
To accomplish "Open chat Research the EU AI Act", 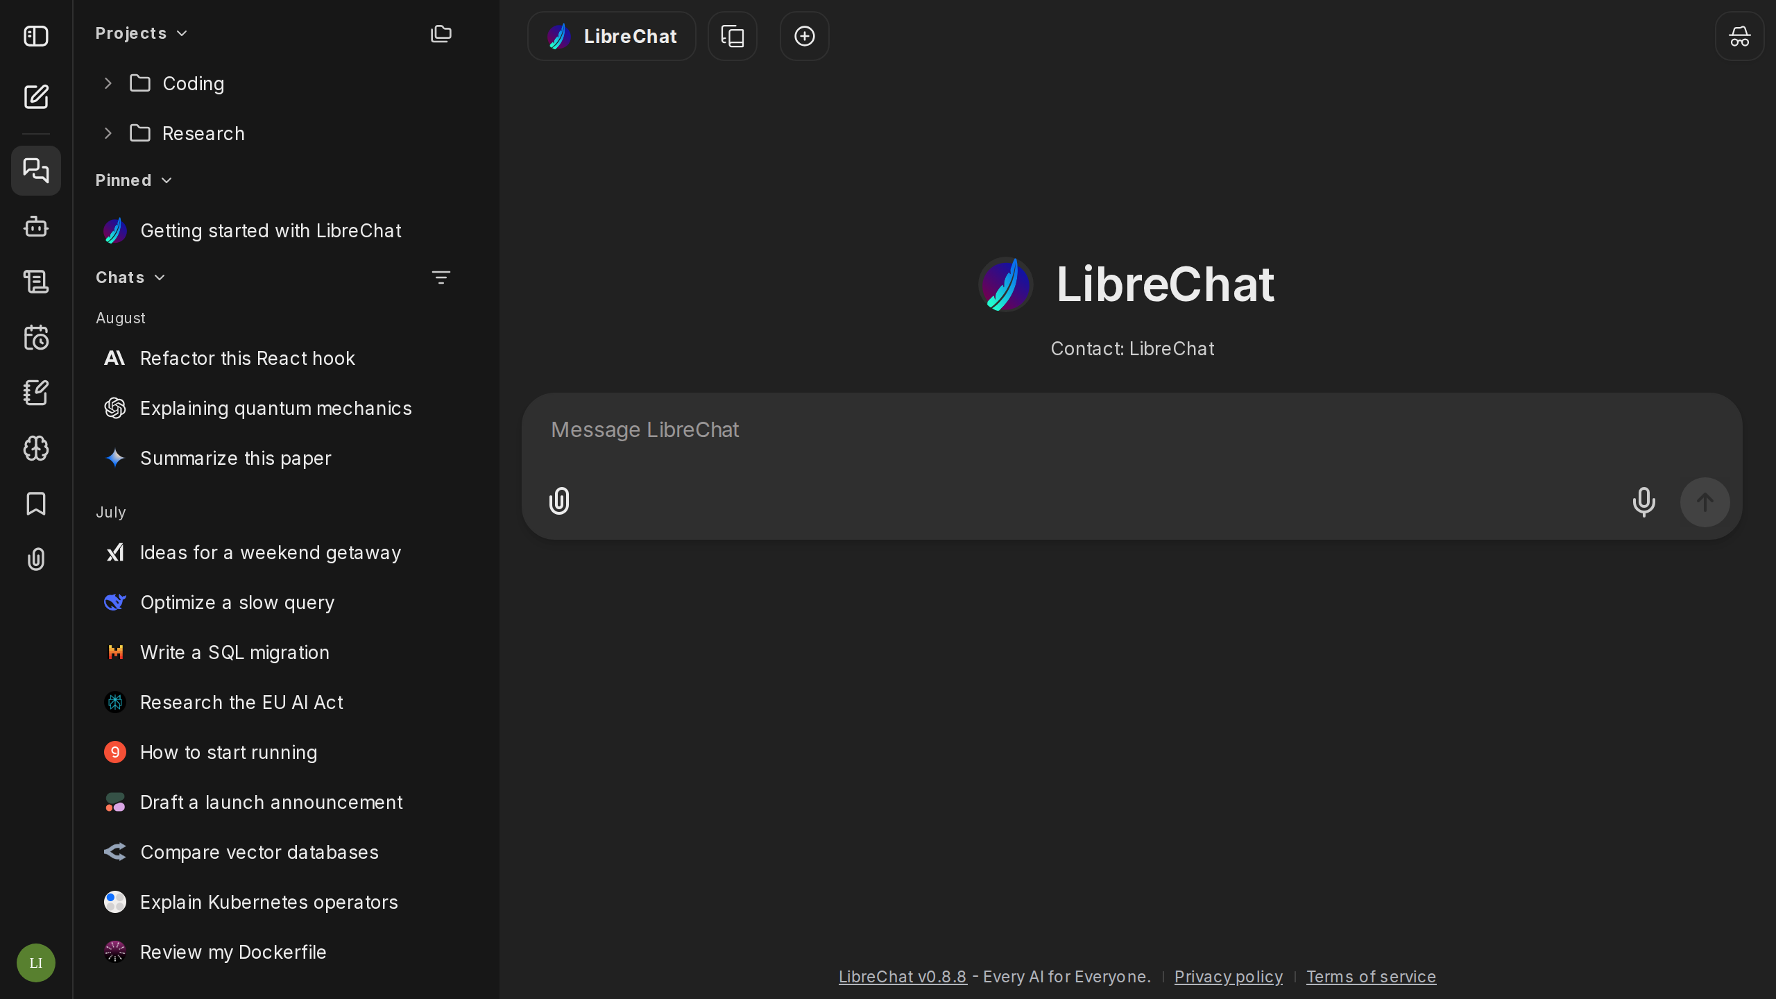I will tap(277, 702).
